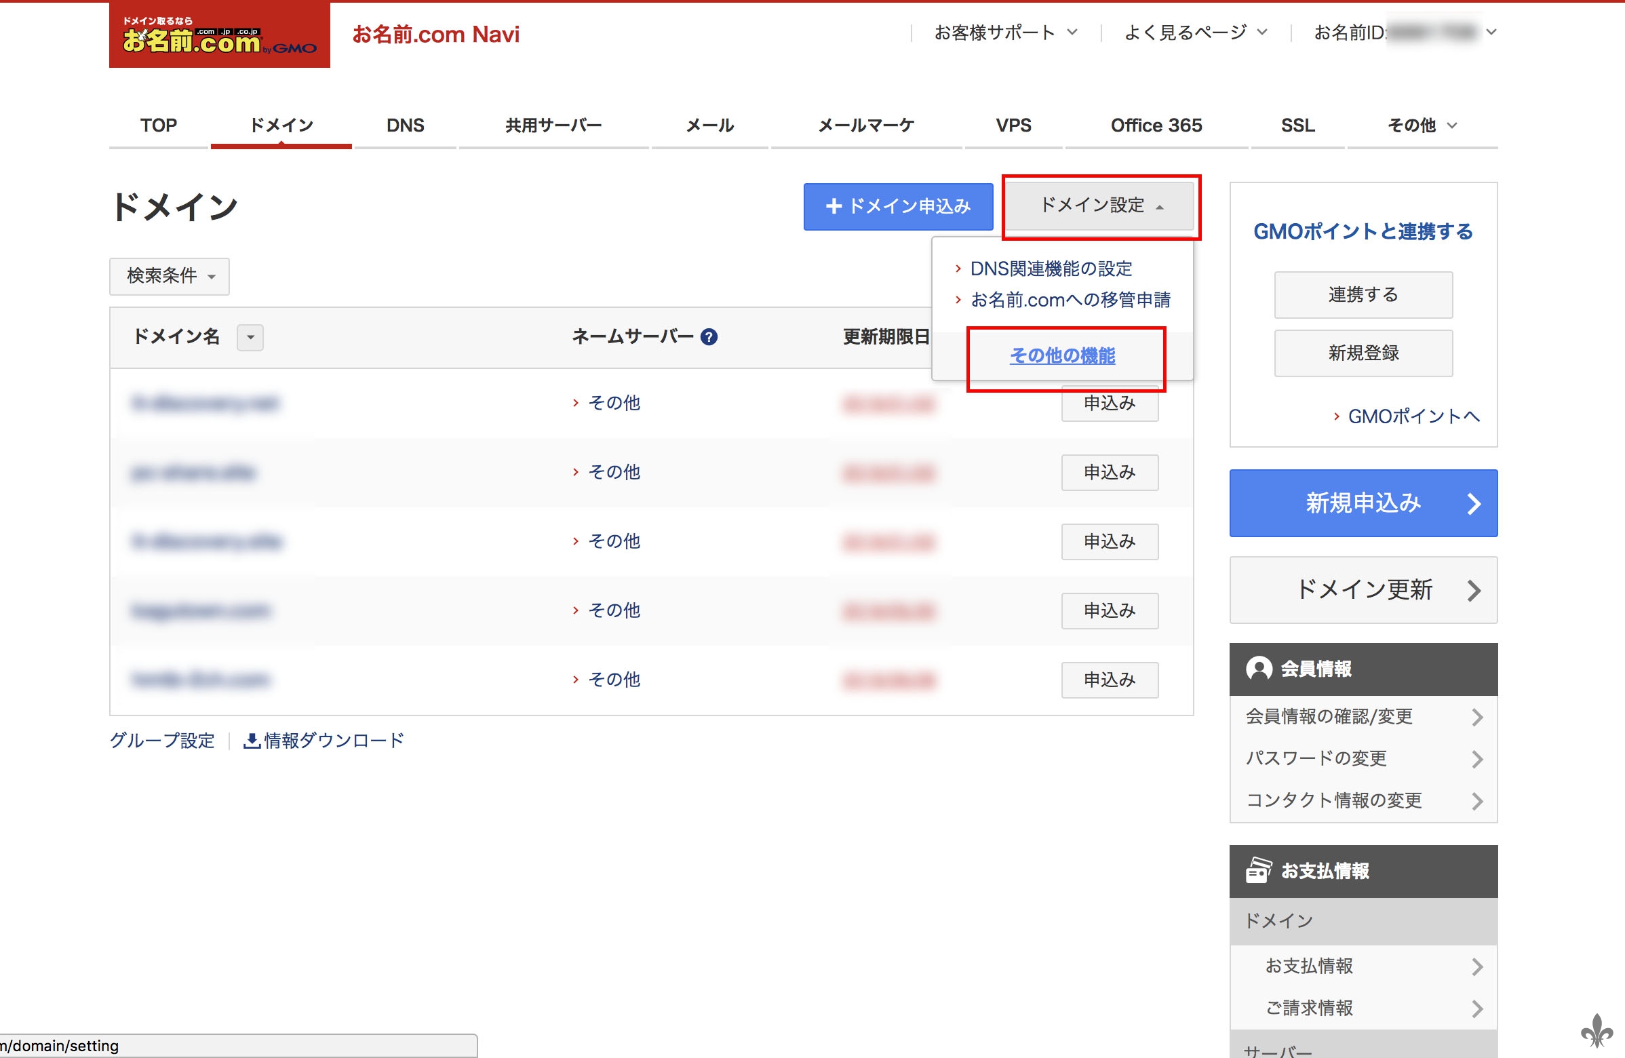Image resolution: width=1625 pixels, height=1058 pixels.
Task: Click the お支払情報 card icon
Action: tap(1258, 871)
